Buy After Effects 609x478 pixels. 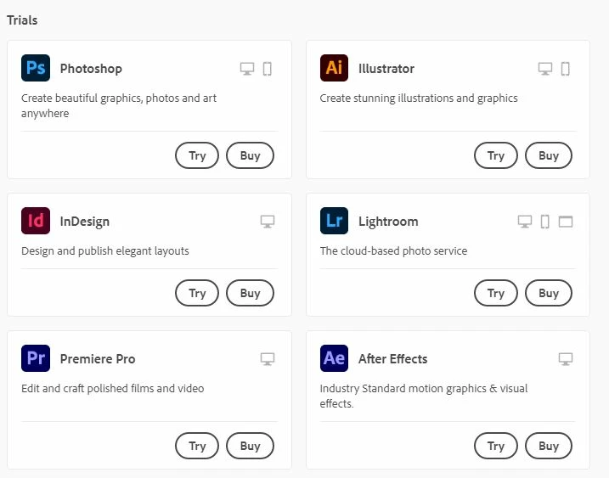(549, 446)
